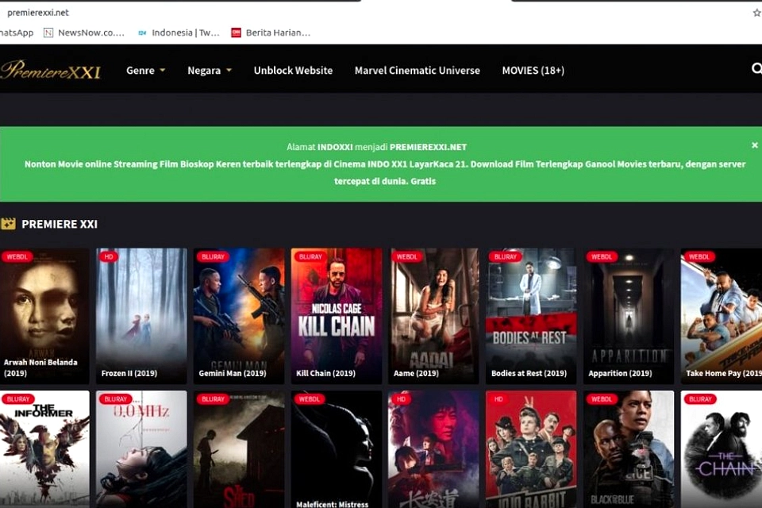This screenshot has width=762, height=508.
Task: Click the Gemini Man (2019) title text
Action: point(233,373)
